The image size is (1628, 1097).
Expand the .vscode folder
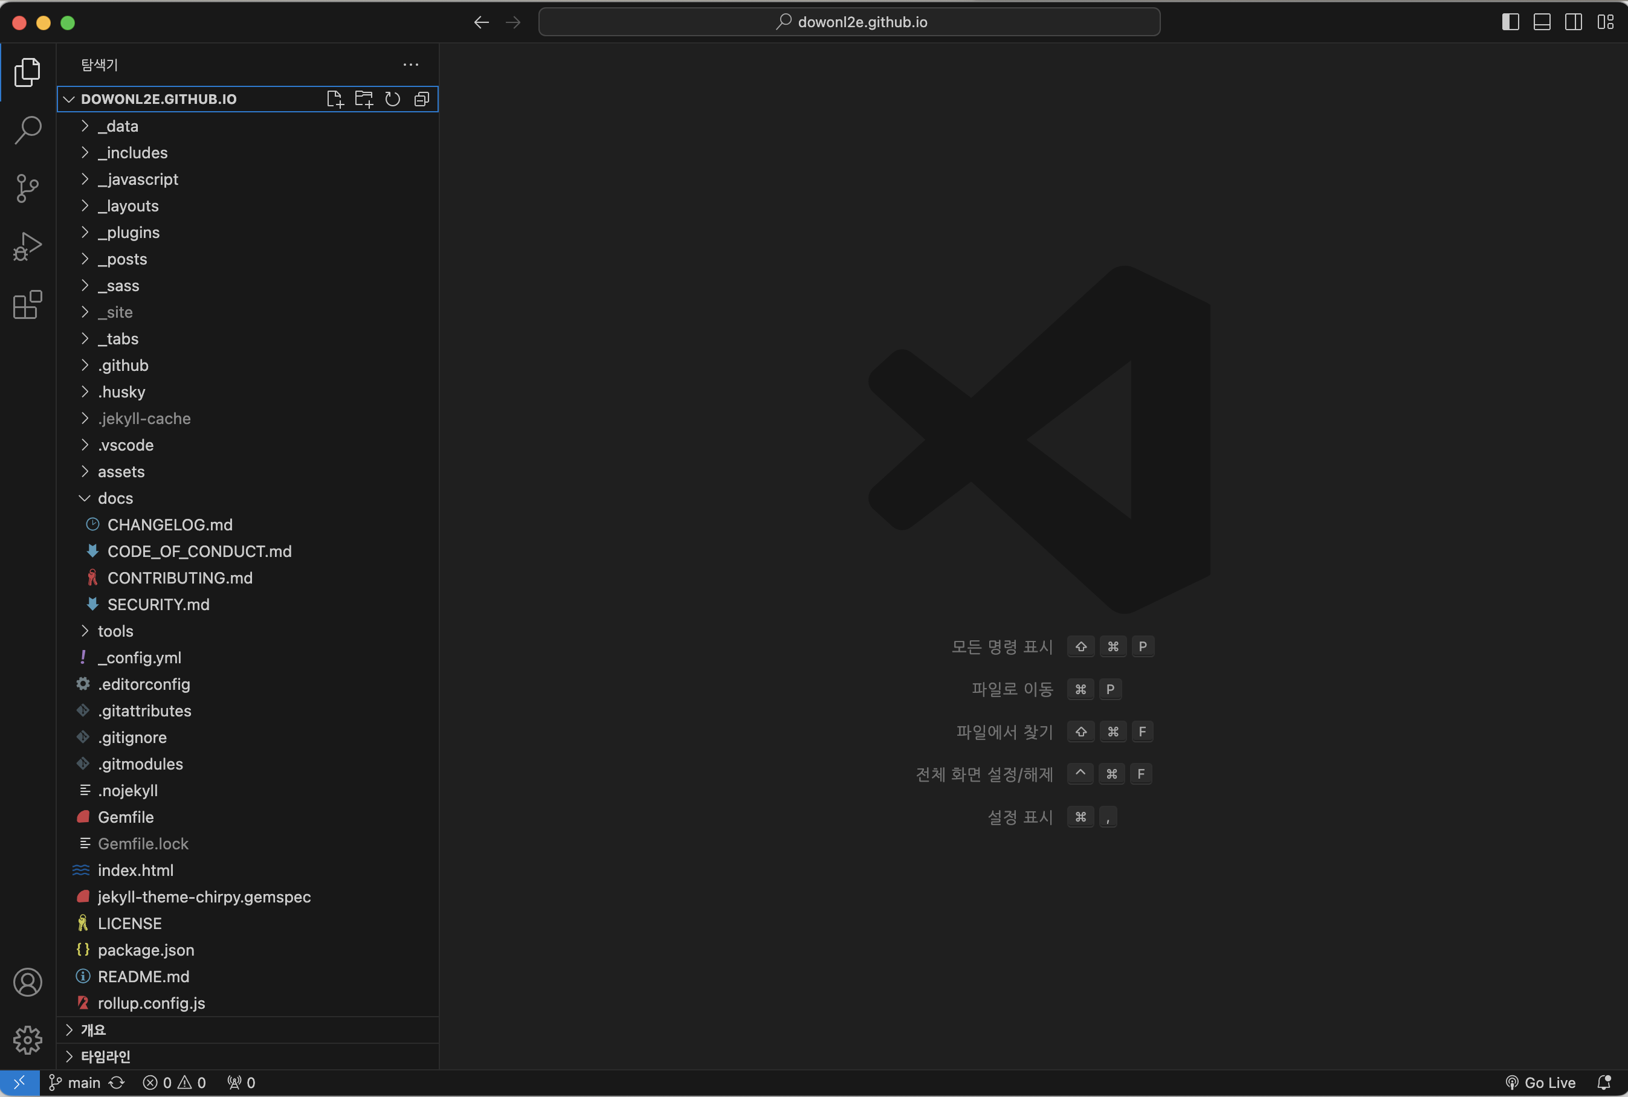tap(248, 446)
